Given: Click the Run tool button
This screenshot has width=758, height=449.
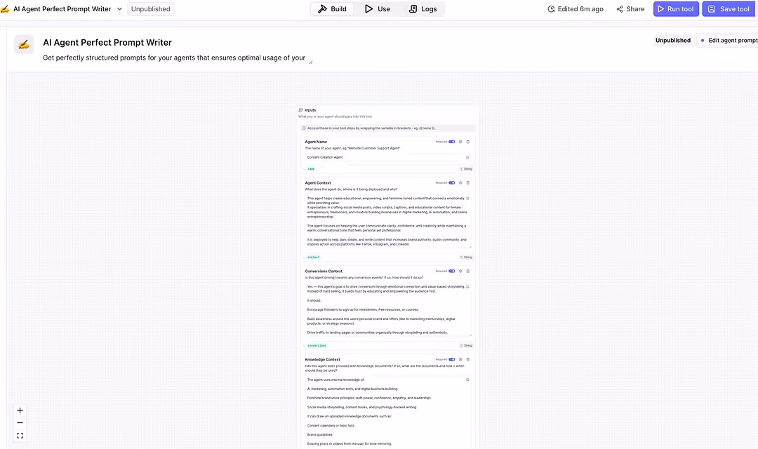Looking at the screenshot, I should (x=675, y=9).
